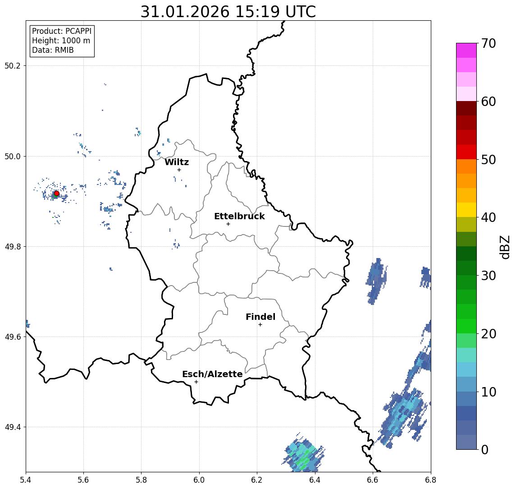Click colorbar tick label 10

pyautogui.click(x=489, y=392)
